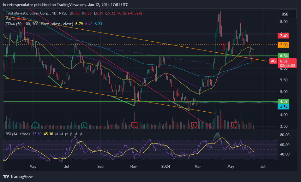Click the high value H6.66
301x182 pixels.
coord(87,13)
